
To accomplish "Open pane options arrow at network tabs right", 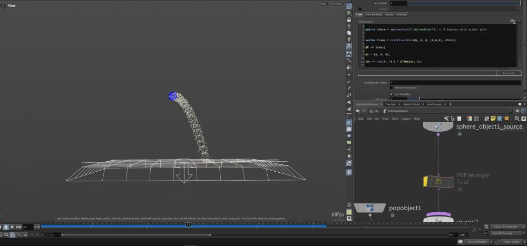I will tap(525, 104).
